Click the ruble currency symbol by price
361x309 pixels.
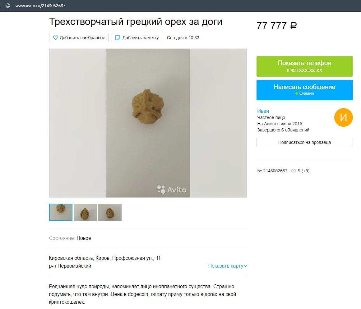293,26
